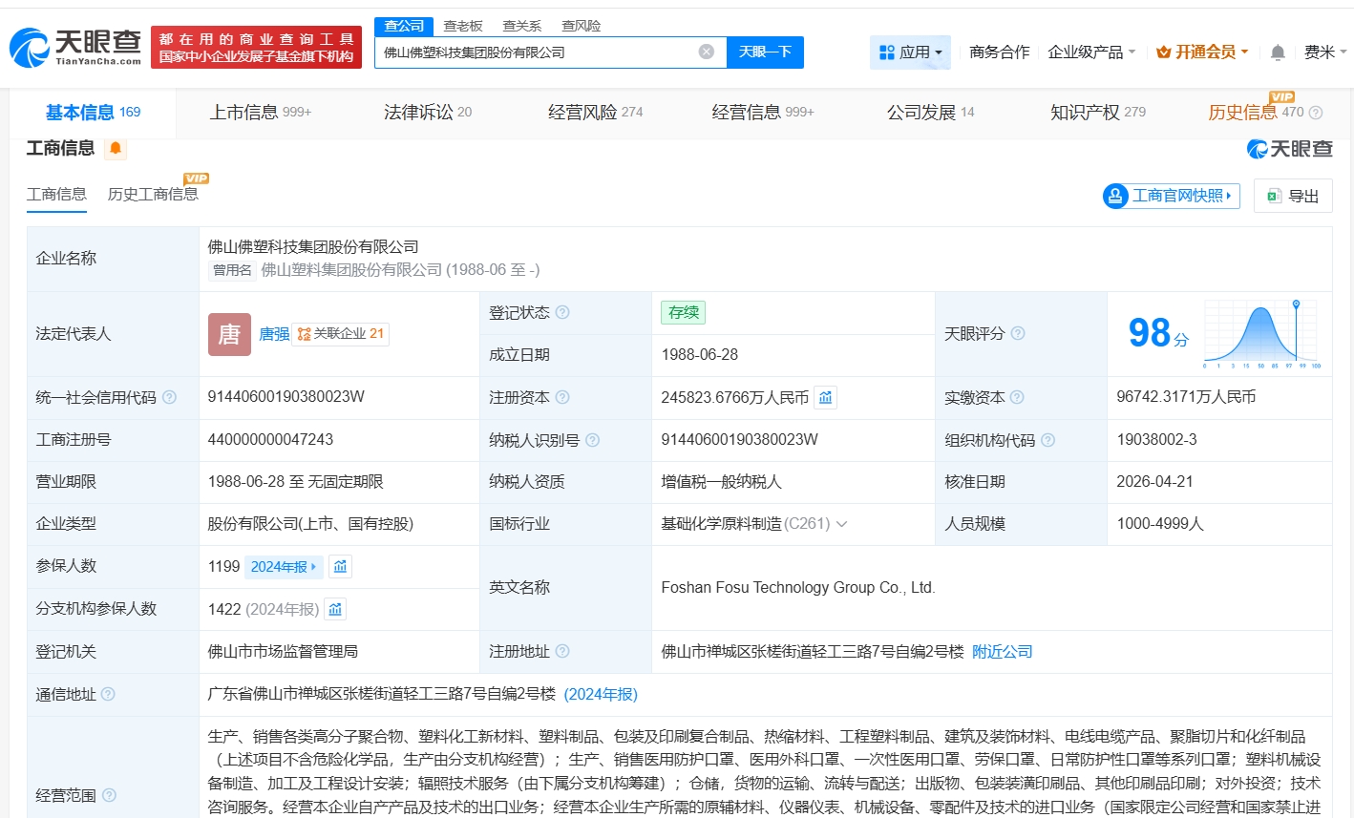Select the 查老板 search tab
The height and width of the screenshot is (818, 1354).
[463, 26]
